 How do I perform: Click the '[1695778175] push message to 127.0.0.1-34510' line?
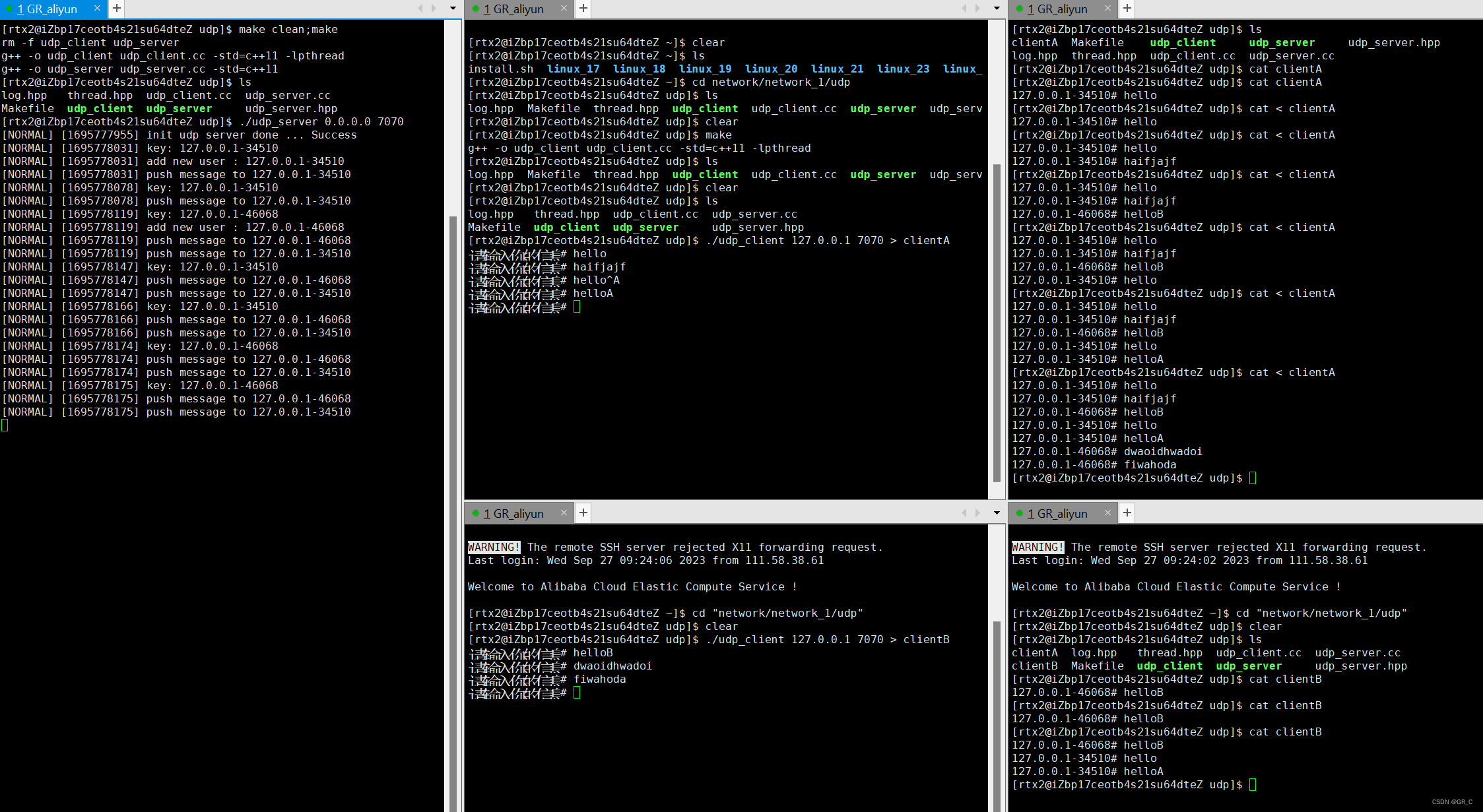(x=176, y=412)
